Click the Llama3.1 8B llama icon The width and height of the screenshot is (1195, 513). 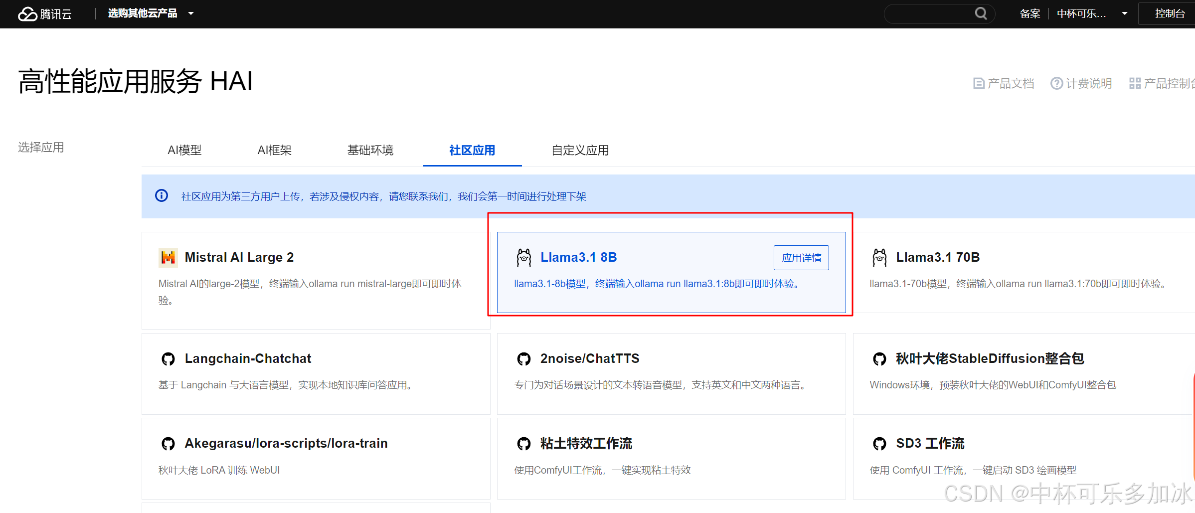click(523, 257)
